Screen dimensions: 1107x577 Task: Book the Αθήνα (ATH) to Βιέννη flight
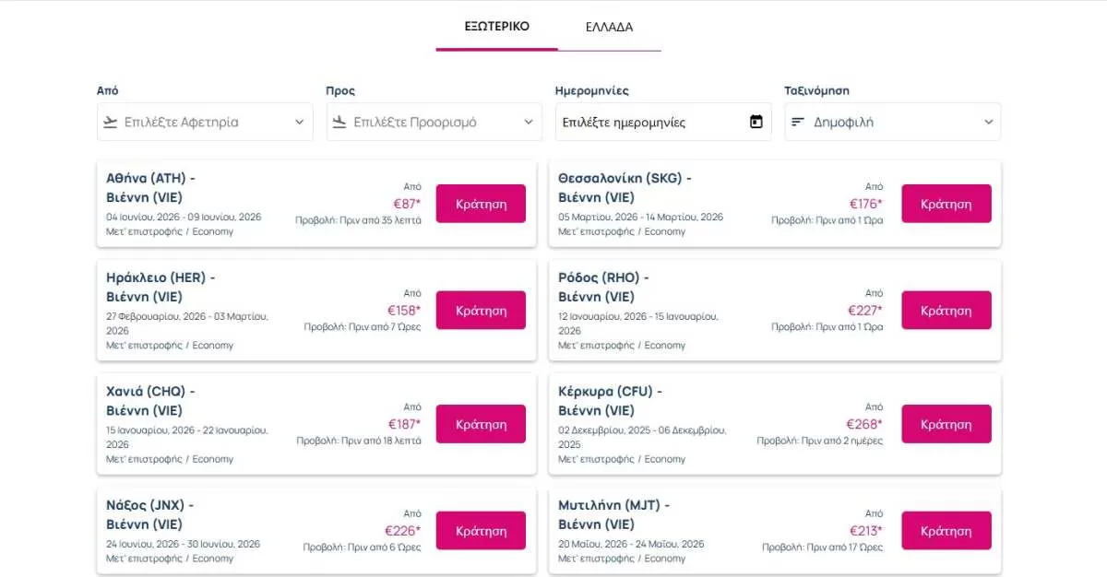[481, 204]
